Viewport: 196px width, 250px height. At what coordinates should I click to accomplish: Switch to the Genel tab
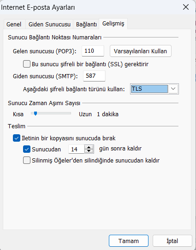[14, 25]
